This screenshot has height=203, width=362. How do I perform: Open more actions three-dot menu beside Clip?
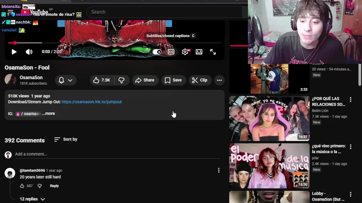pos(219,80)
